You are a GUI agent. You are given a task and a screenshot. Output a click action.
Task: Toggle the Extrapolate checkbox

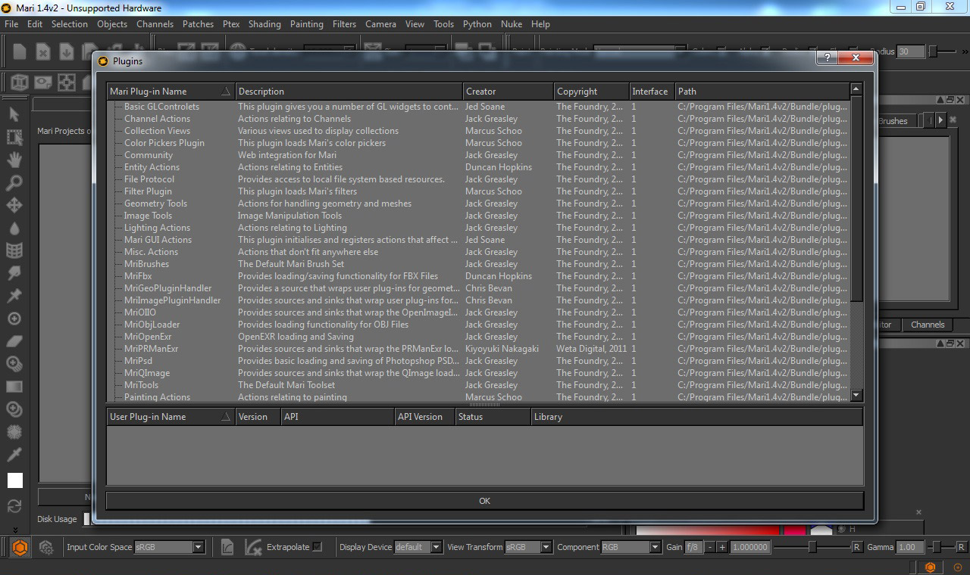318,547
